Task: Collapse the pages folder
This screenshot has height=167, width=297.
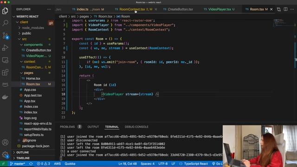Action: (28, 73)
